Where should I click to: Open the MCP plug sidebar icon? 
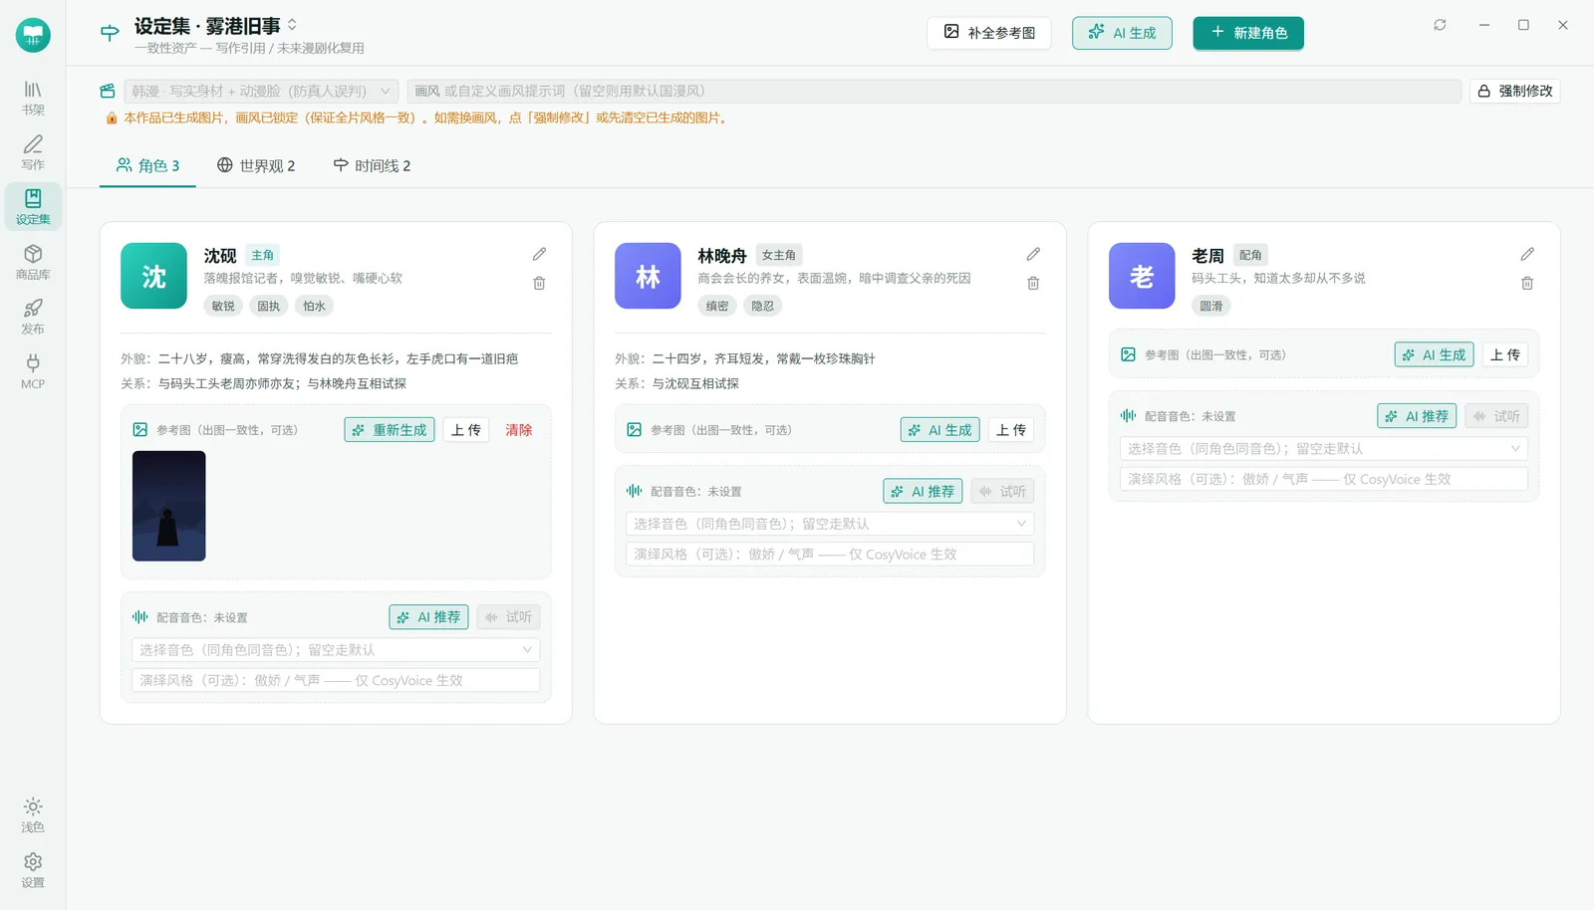pyautogui.click(x=33, y=371)
